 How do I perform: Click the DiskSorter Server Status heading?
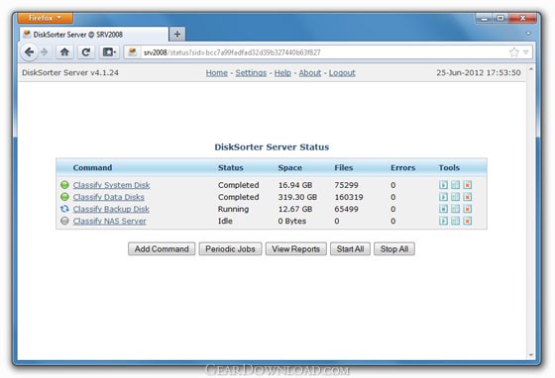[x=272, y=147]
